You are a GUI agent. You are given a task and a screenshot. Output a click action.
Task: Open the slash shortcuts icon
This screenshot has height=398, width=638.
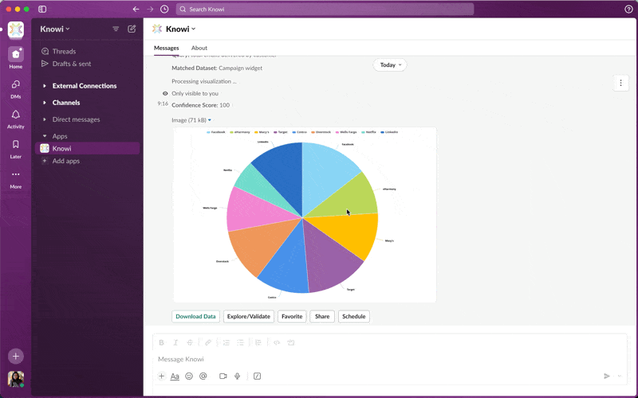[257, 376]
